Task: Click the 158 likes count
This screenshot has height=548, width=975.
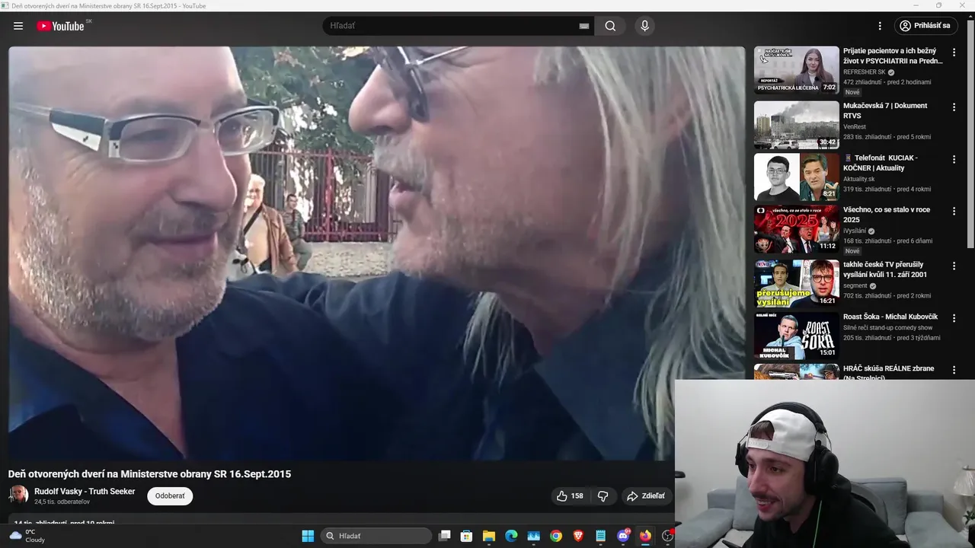Action: coord(577,496)
